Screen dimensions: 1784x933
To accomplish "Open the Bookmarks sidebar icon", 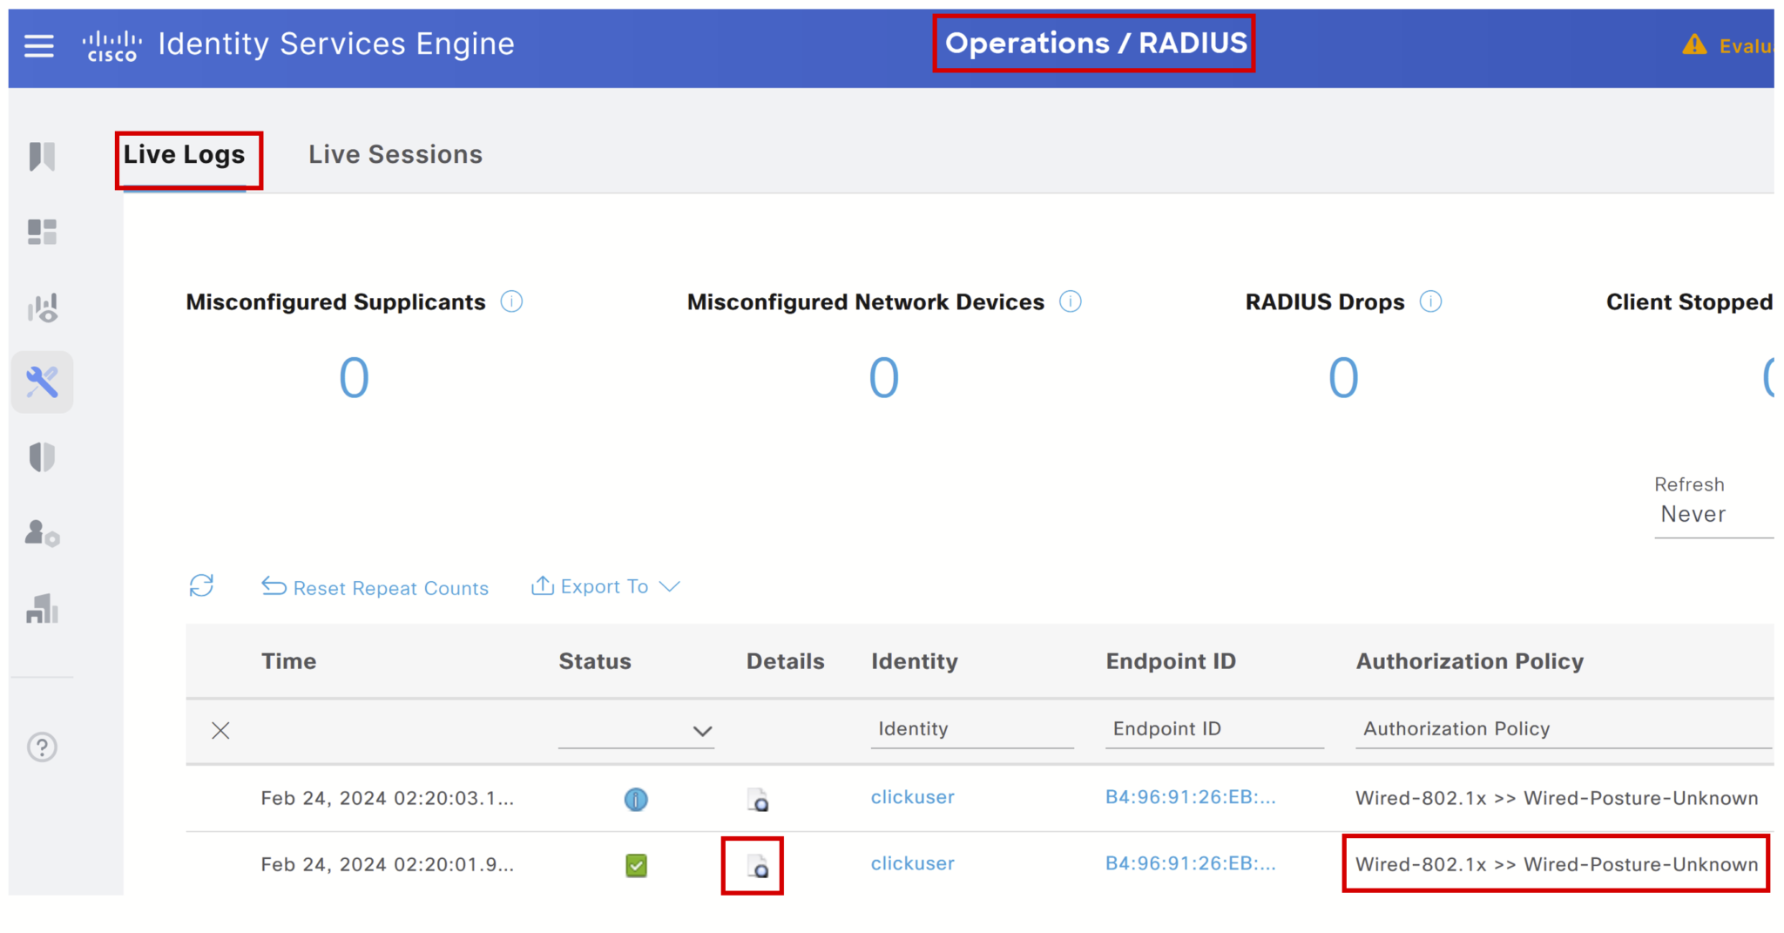I will click(41, 156).
